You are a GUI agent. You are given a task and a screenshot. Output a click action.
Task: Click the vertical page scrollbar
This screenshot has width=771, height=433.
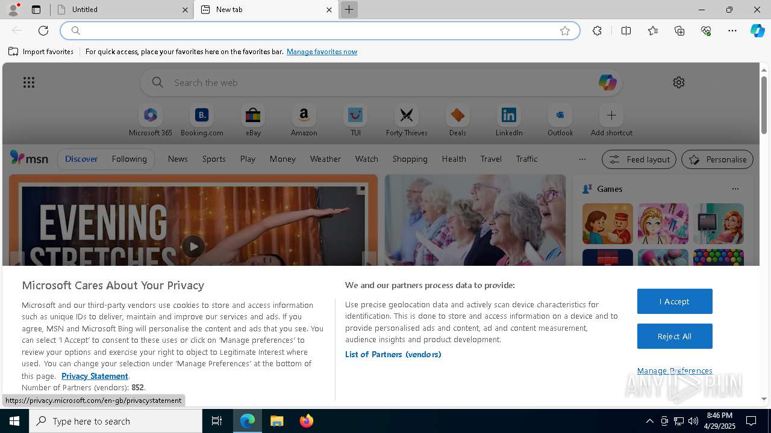(764, 105)
